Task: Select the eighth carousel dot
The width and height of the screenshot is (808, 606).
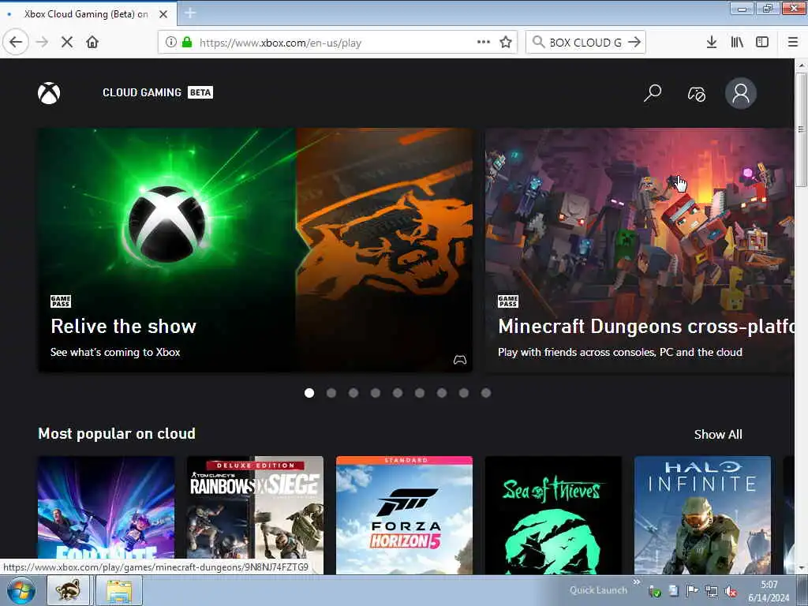Action: point(464,393)
